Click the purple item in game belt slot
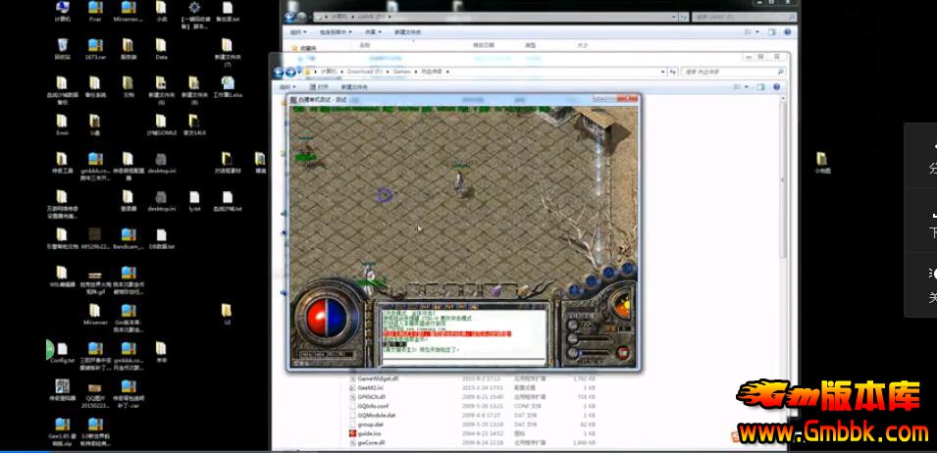Image resolution: width=937 pixels, height=453 pixels. 496,290
